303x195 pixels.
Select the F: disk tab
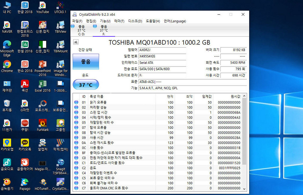coord(104,30)
